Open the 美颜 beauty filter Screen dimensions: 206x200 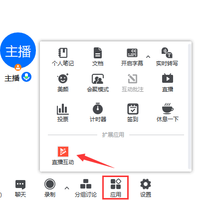(63, 83)
